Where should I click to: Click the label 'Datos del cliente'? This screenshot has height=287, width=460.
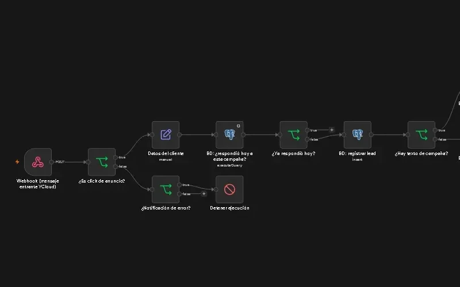[166, 153]
